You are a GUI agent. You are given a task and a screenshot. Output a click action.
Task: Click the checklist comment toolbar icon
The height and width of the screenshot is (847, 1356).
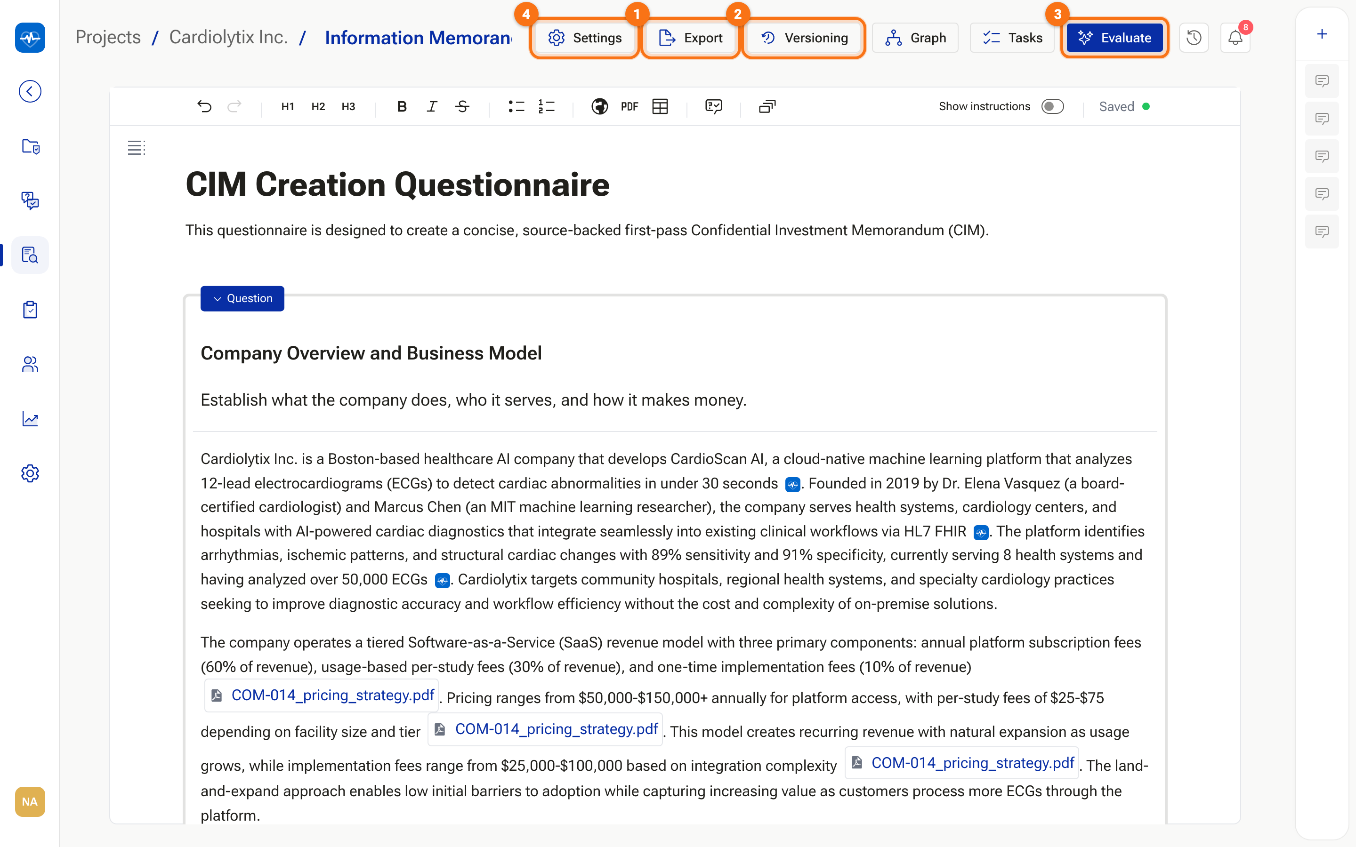tap(713, 106)
